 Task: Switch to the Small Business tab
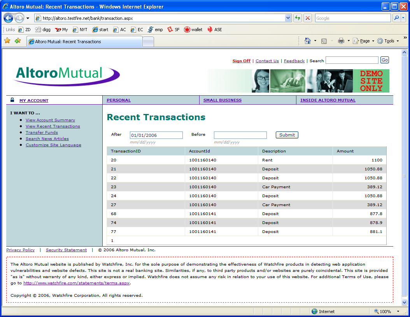pyautogui.click(x=222, y=100)
